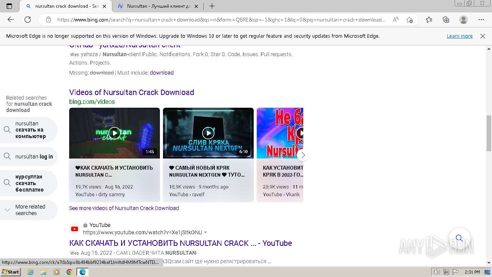
Task: Dismiss the Edge unsupported notification bar
Action: (x=483, y=36)
